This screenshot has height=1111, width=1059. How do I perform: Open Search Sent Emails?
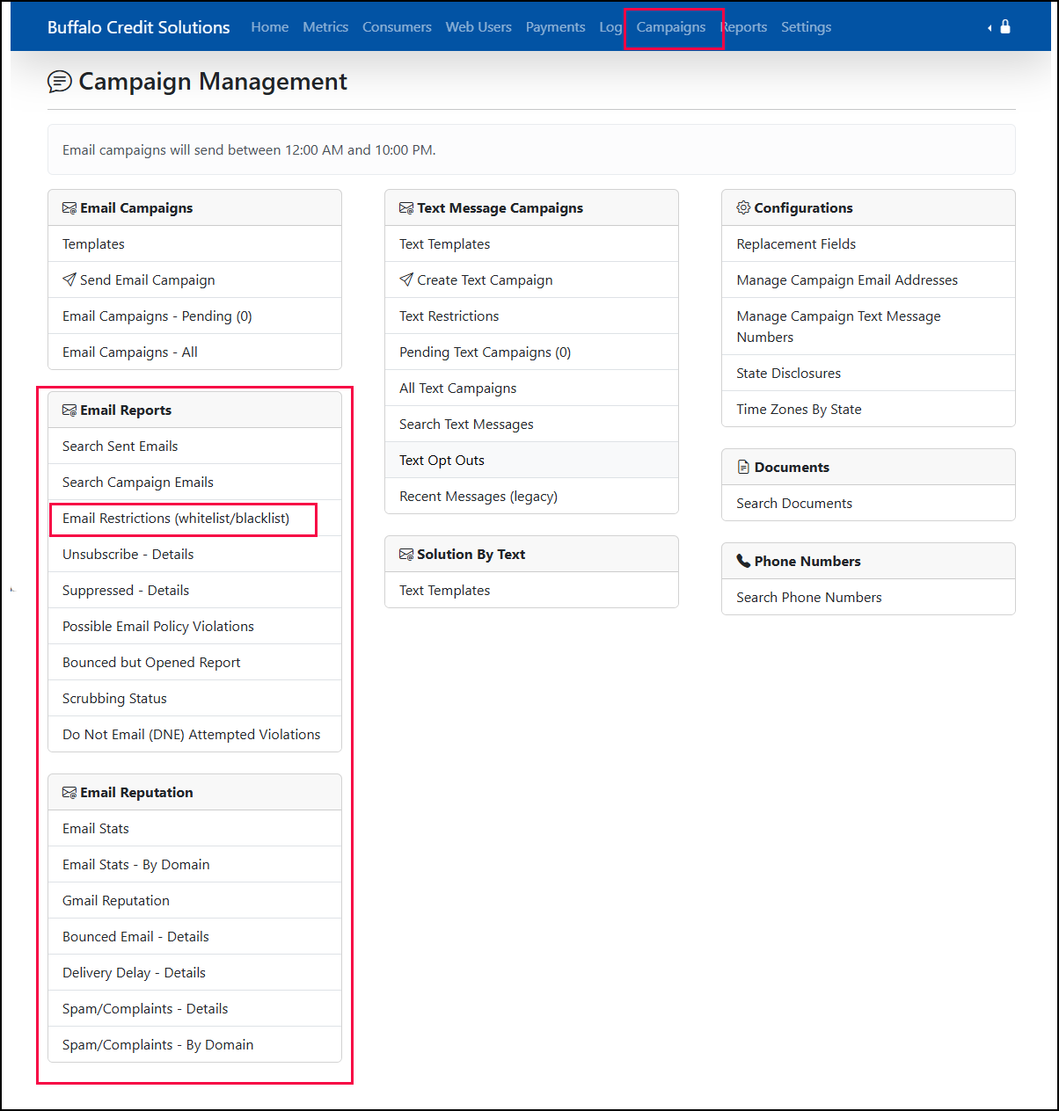coord(194,447)
